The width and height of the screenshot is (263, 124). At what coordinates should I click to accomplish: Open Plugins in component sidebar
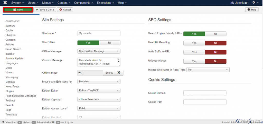click(10, 91)
